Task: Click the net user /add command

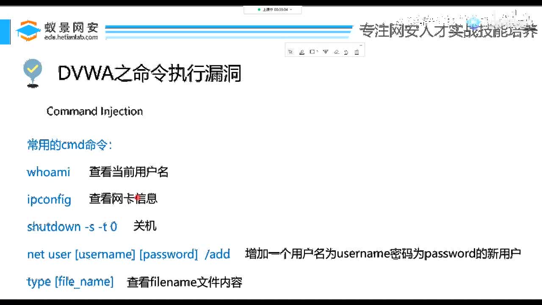Action: point(129,254)
